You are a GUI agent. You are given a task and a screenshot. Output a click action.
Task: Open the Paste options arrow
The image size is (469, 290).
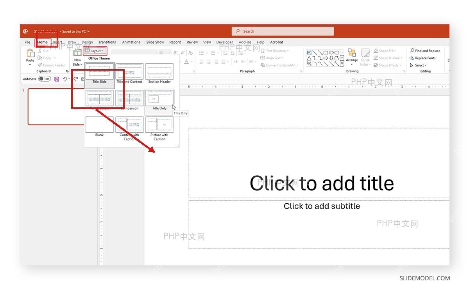[30, 64]
